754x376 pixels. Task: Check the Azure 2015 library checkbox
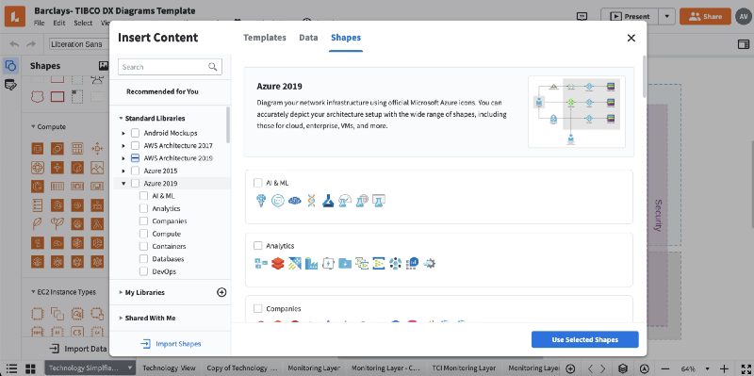click(x=135, y=171)
